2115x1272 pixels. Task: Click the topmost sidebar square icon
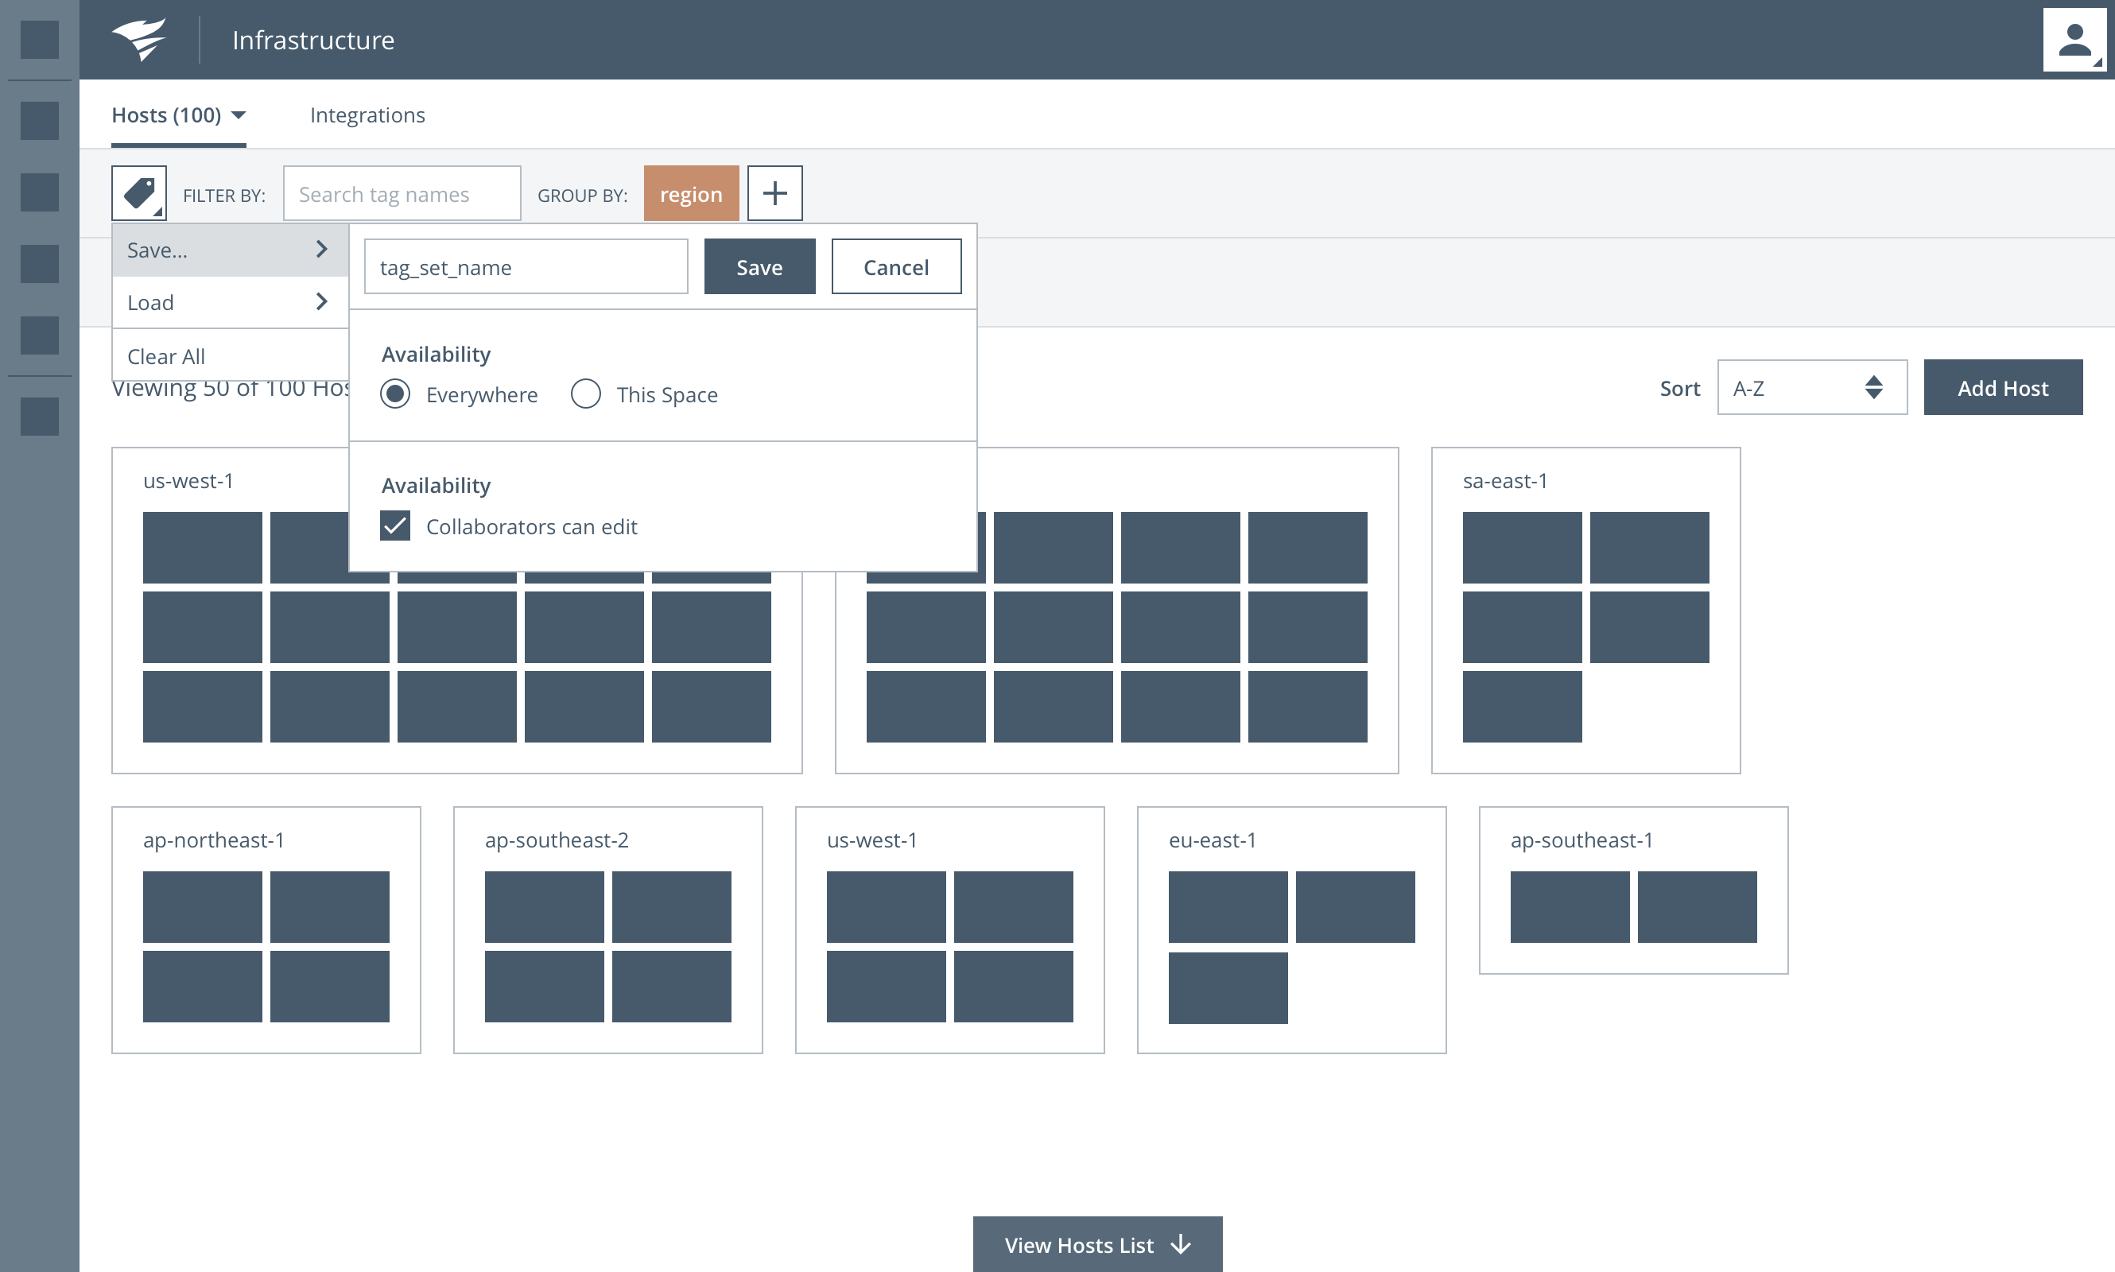click(x=40, y=40)
